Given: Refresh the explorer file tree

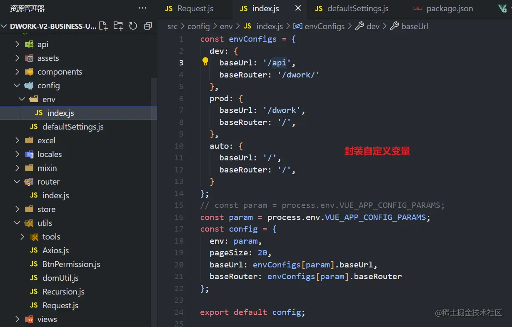Looking at the screenshot, I should [133, 26].
